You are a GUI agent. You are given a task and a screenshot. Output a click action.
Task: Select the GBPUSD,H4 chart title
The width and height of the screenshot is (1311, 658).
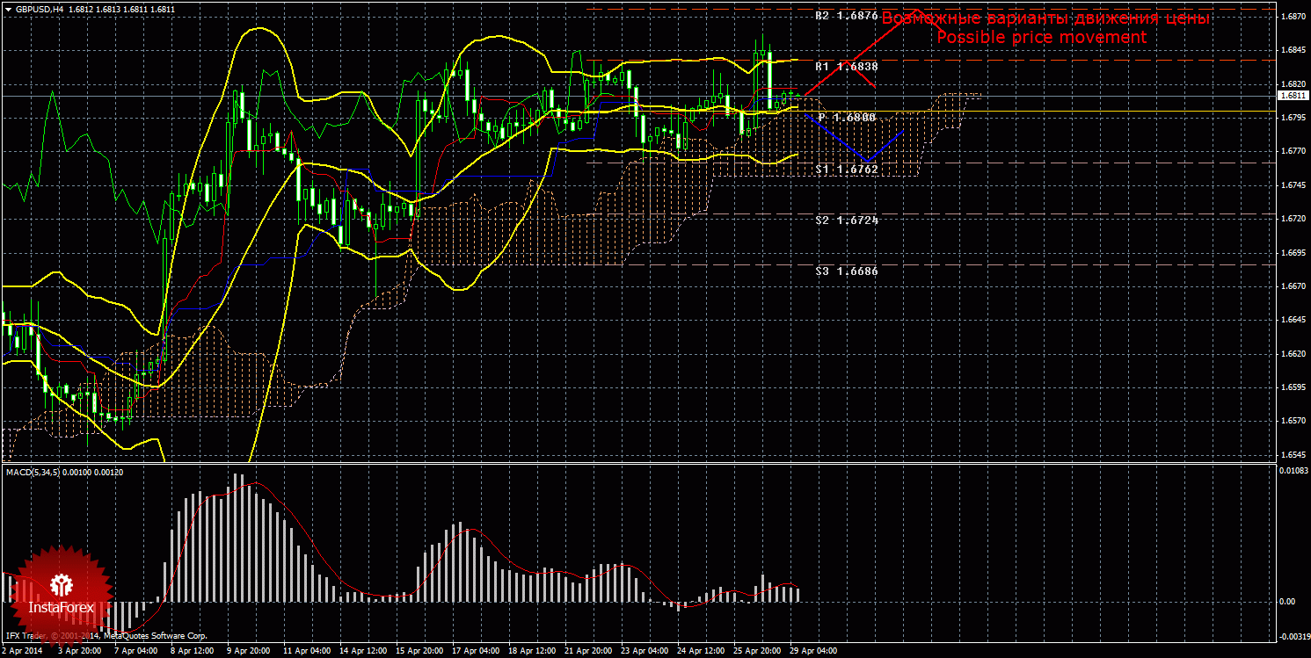tap(40, 9)
